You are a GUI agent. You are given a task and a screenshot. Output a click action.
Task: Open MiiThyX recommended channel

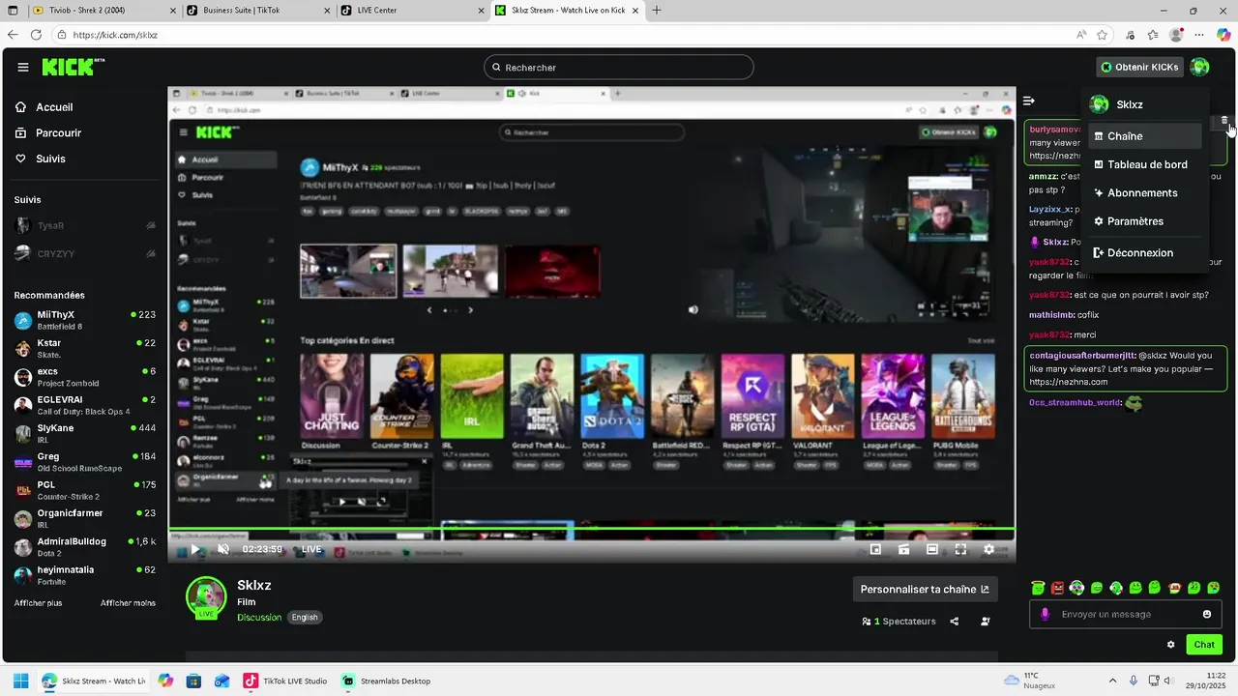click(84, 320)
